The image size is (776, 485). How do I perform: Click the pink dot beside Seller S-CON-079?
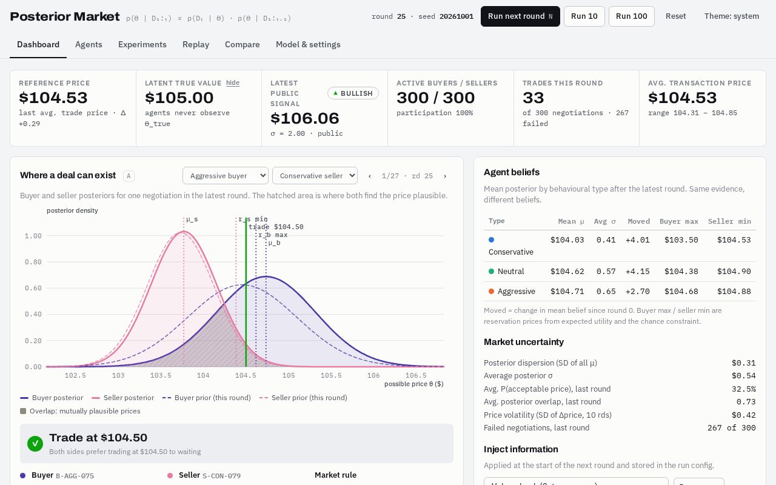(x=170, y=476)
